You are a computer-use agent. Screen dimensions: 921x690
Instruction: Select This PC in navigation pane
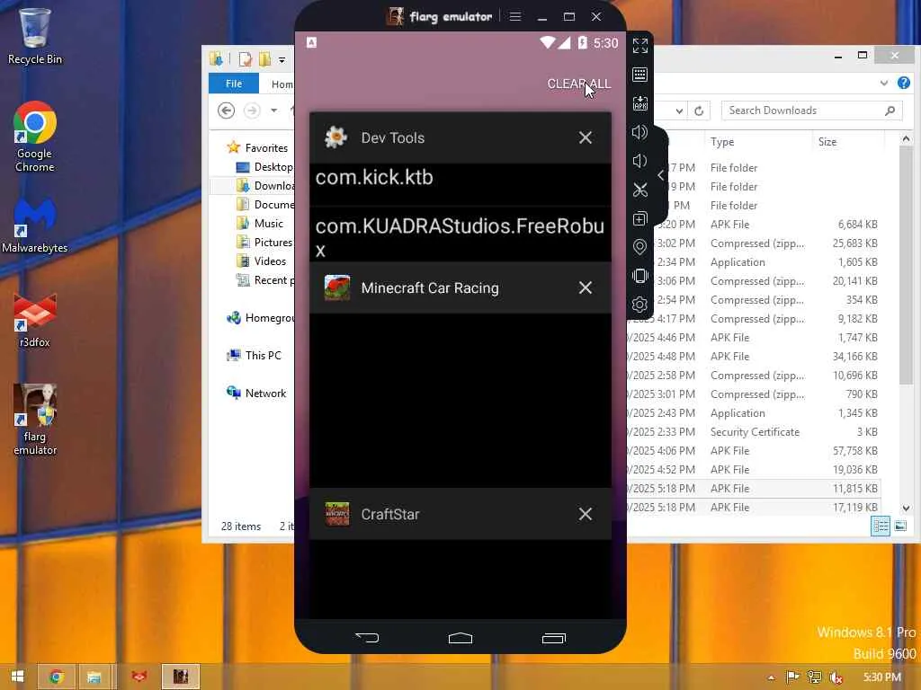pos(264,356)
